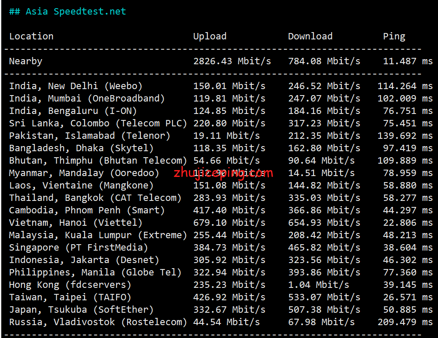Image resolution: width=438 pixels, height=338 pixels.
Task: Click Bangkok download 335.03 Mbit/s
Action: pyautogui.click(x=324, y=198)
